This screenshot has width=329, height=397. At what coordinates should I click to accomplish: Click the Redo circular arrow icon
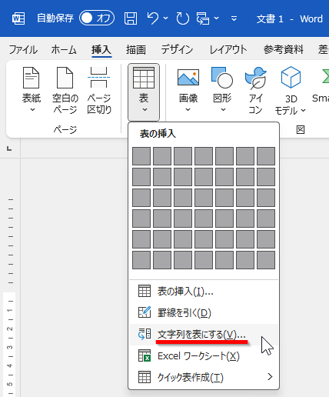pyautogui.click(x=183, y=18)
